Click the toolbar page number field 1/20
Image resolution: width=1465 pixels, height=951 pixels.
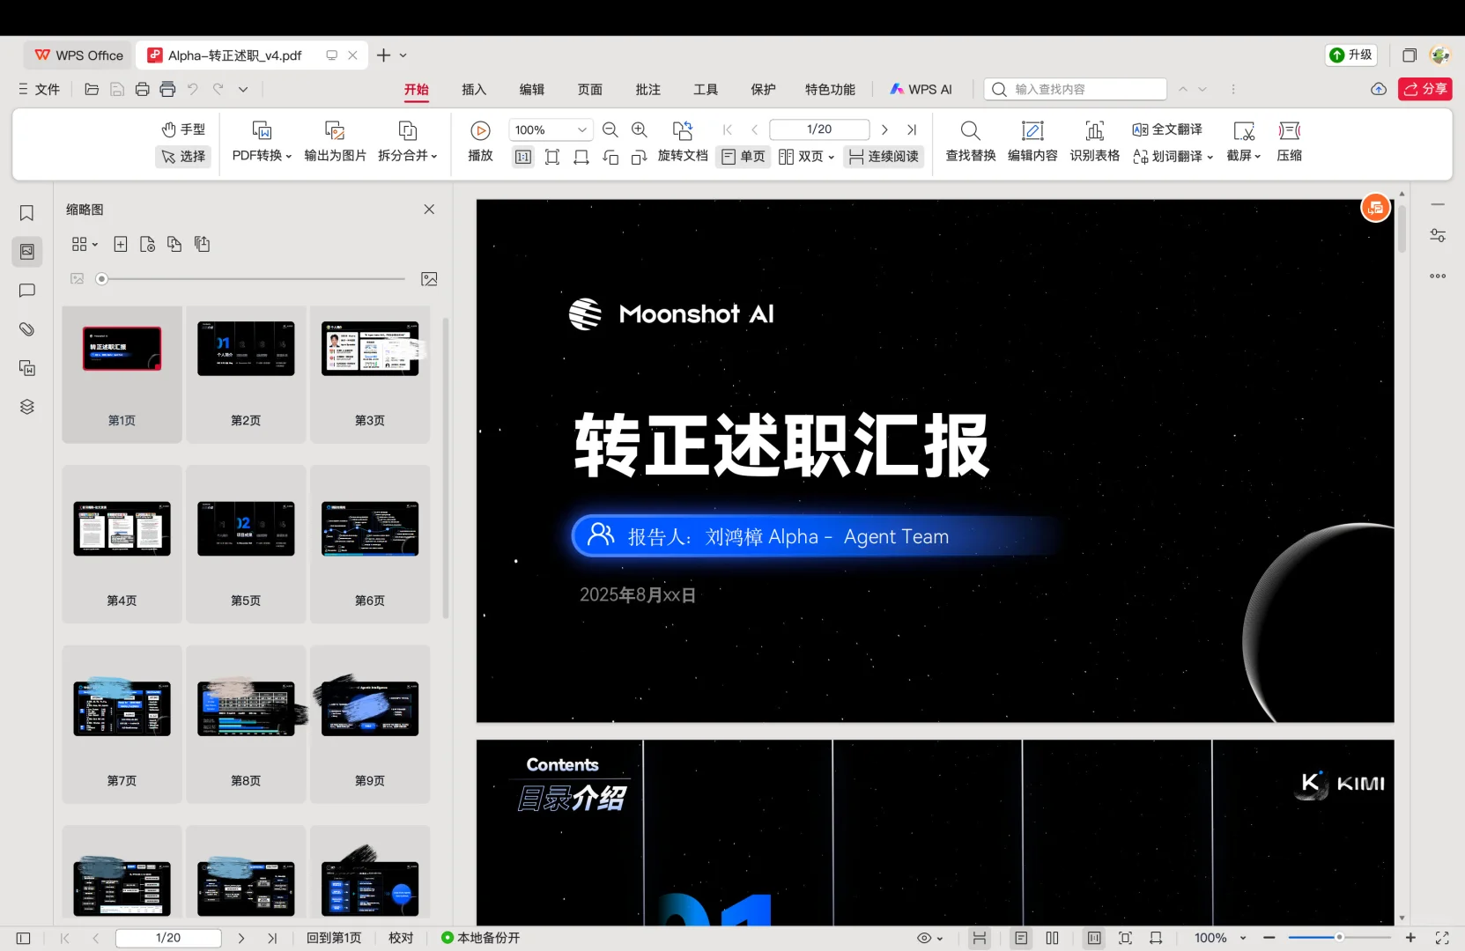pos(819,129)
